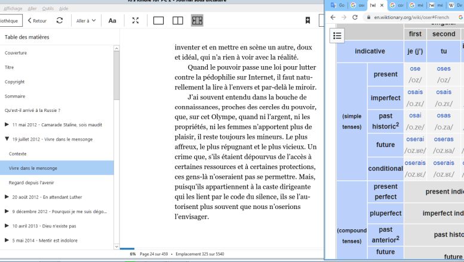
Task: Expand the 5 mai 2014 chapter
Action: tap(7, 240)
